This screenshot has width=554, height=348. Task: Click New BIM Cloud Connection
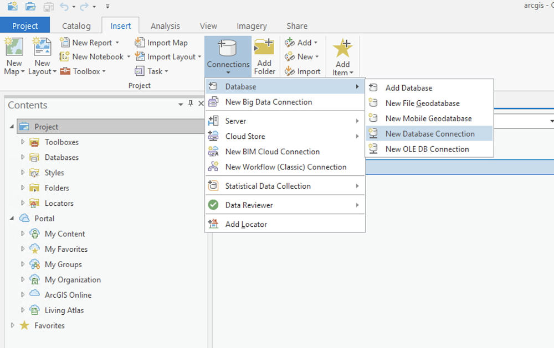pyautogui.click(x=273, y=152)
